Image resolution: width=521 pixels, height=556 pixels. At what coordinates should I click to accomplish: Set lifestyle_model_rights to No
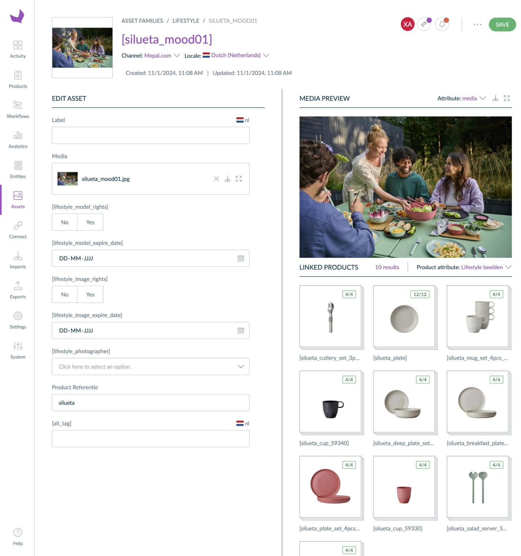pyautogui.click(x=65, y=222)
